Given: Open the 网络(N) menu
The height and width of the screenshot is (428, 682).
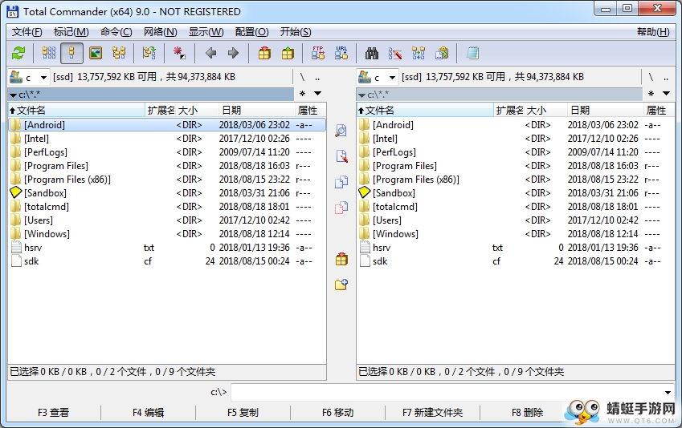Looking at the screenshot, I should (x=161, y=32).
